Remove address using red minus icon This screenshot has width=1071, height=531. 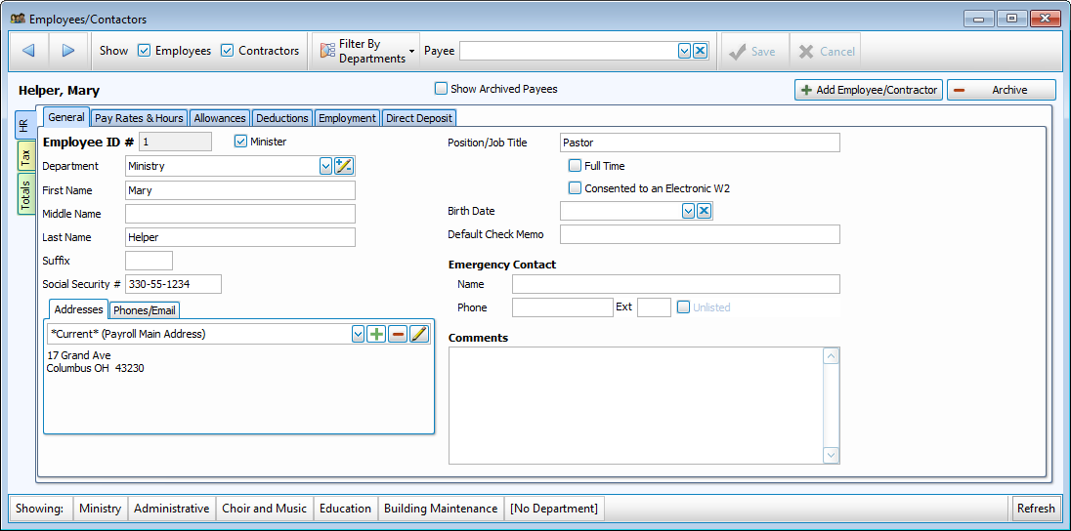point(398,334)
